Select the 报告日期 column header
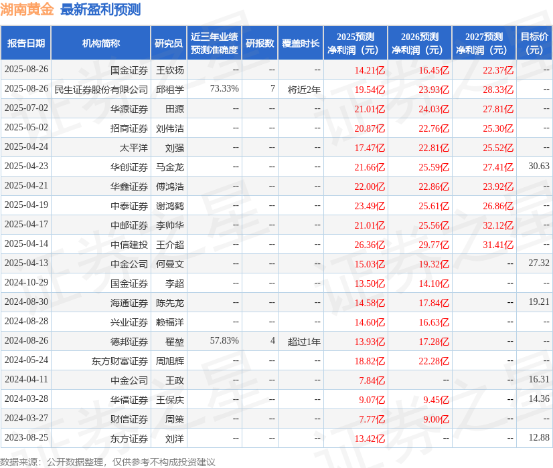The image size is (553, 468). 26,43
